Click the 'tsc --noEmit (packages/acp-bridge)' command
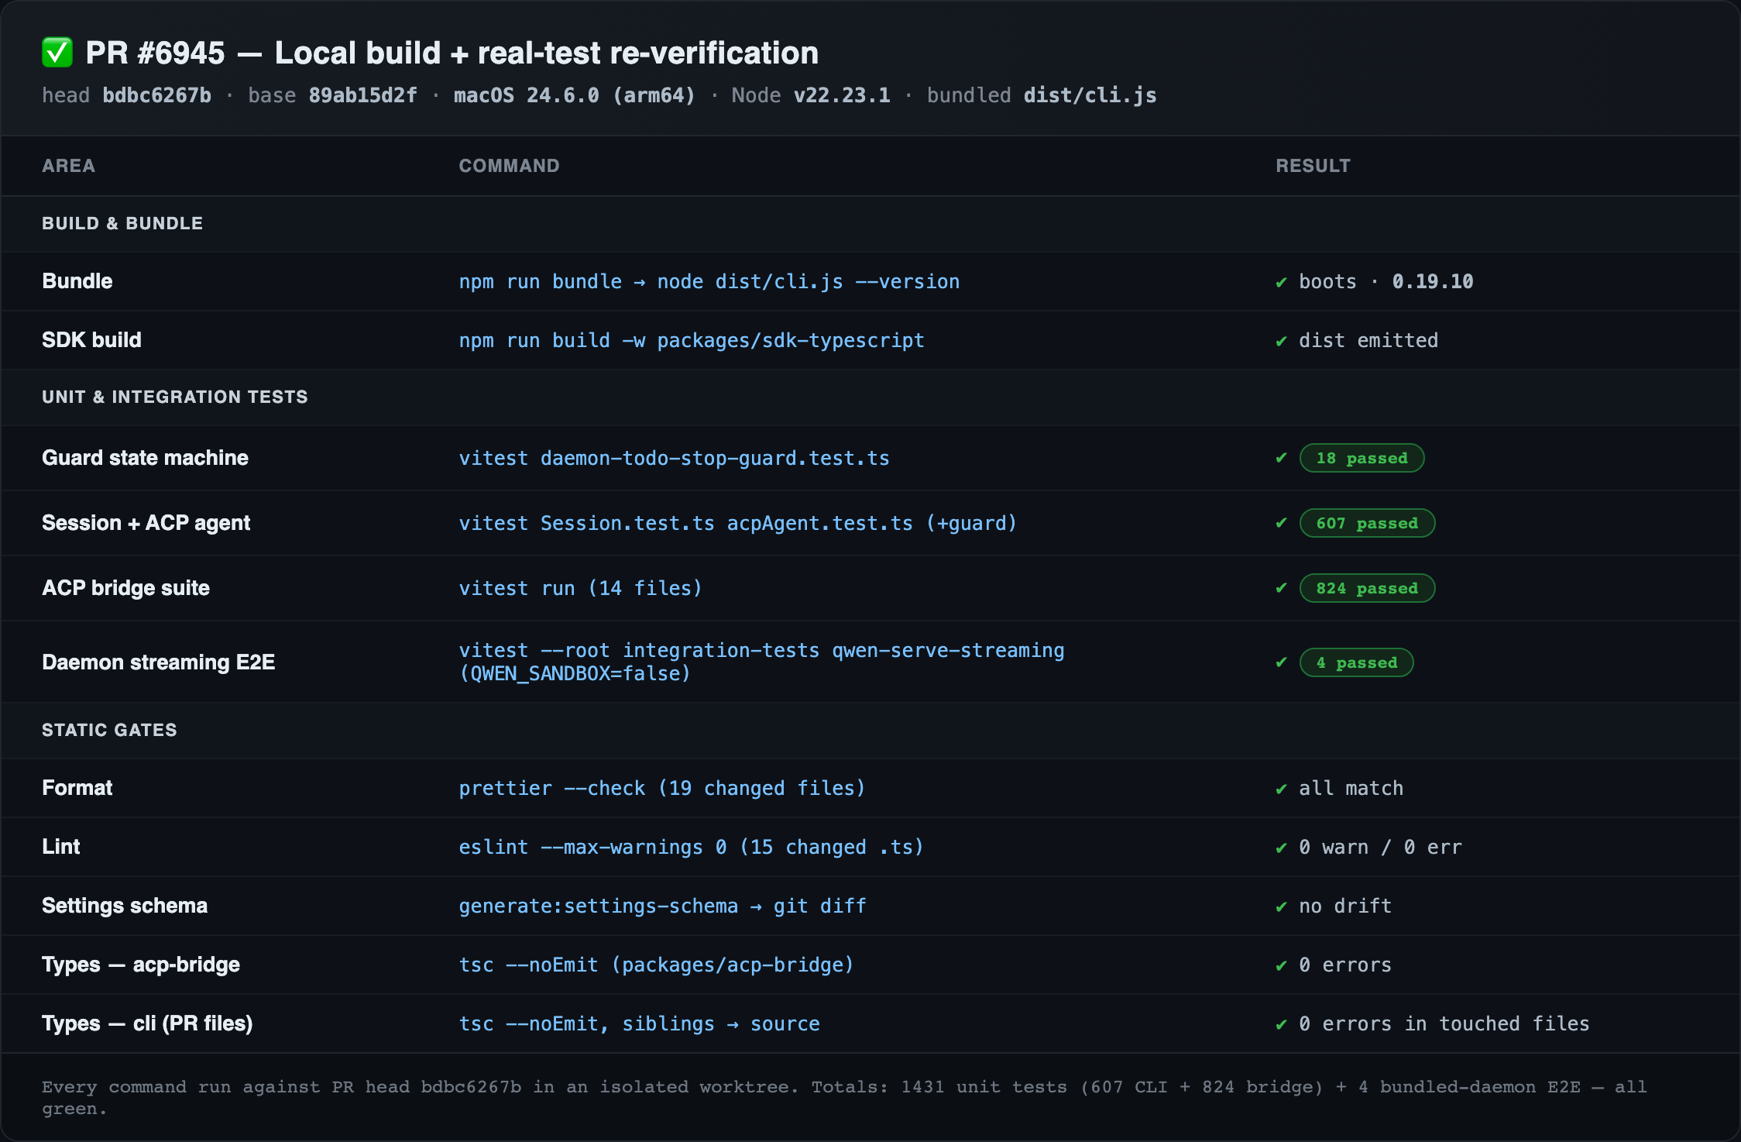 pyautogui.click(x=656, y=965)
